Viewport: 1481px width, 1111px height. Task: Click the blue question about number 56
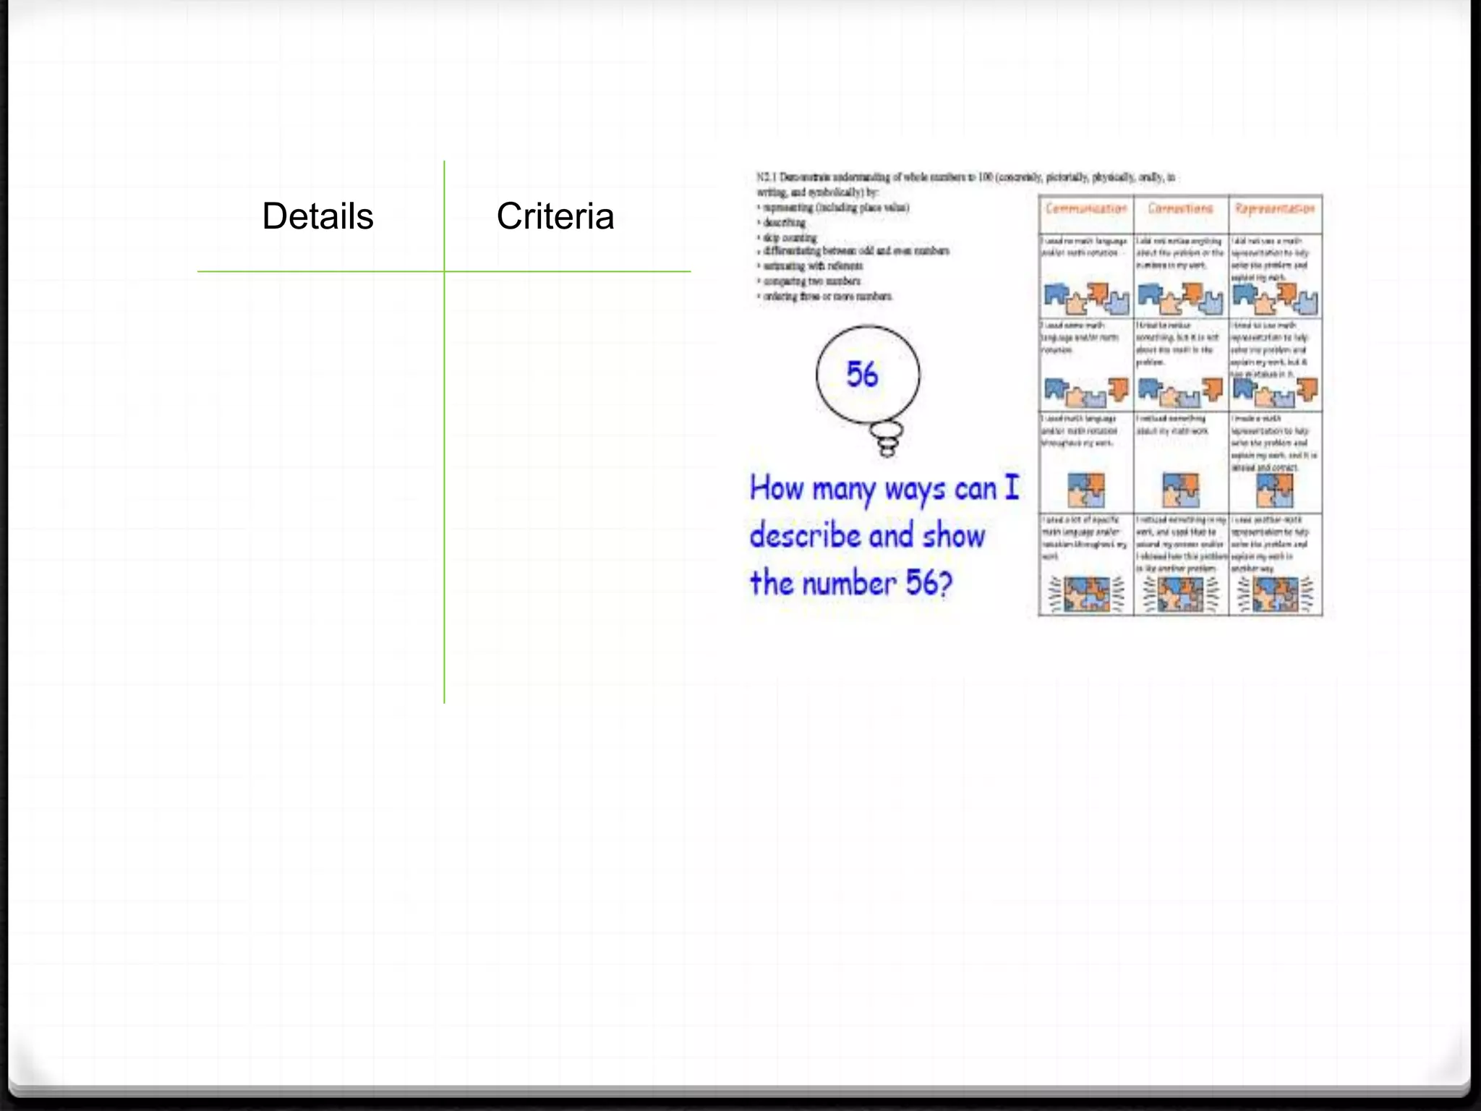pyautogui.click(x=884, y=536)
